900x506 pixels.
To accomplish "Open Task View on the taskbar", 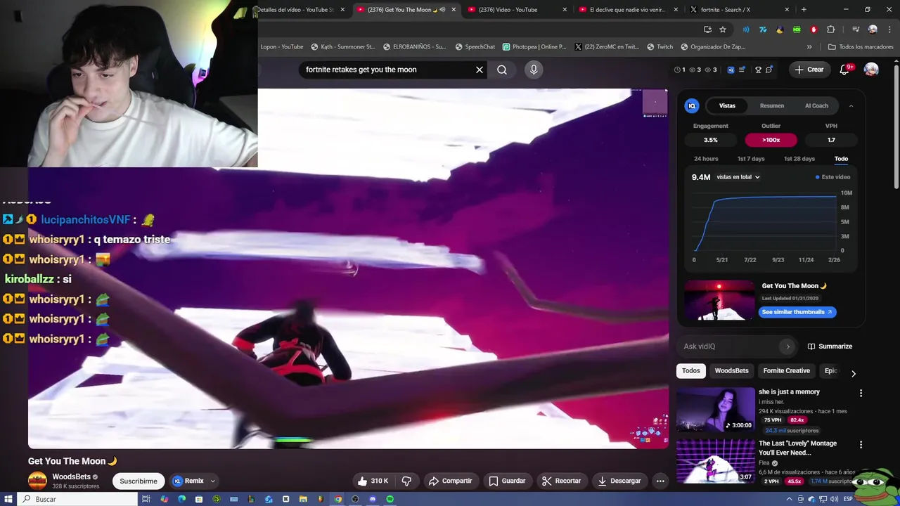I will point(146,499).
